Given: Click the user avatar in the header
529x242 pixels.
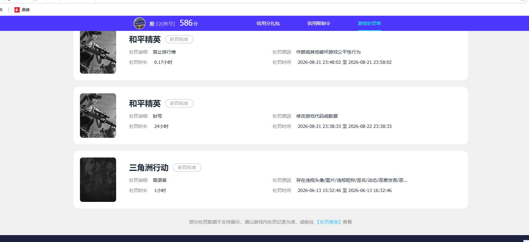Looking at the screenshot, I should coord(139,23).
